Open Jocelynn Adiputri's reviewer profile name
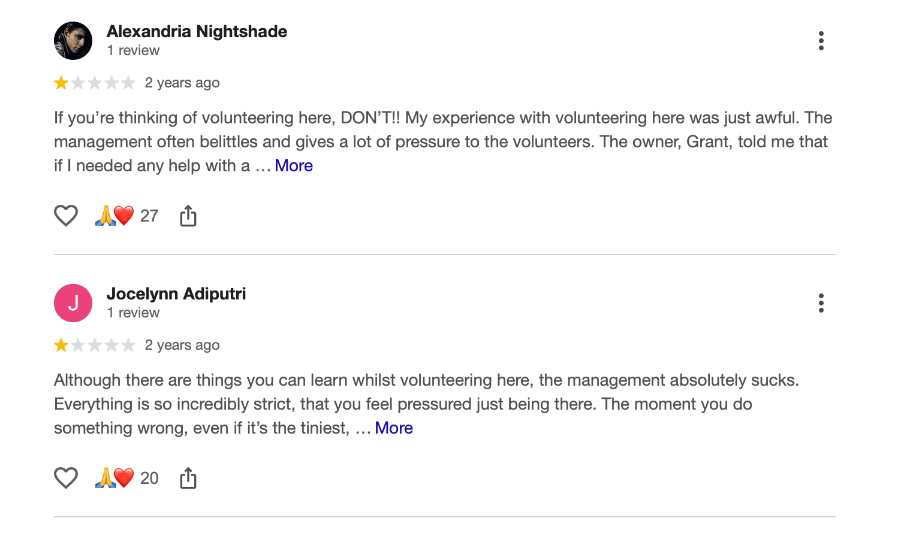The height and width of the screenshot is (533, 922). [176, 293]
